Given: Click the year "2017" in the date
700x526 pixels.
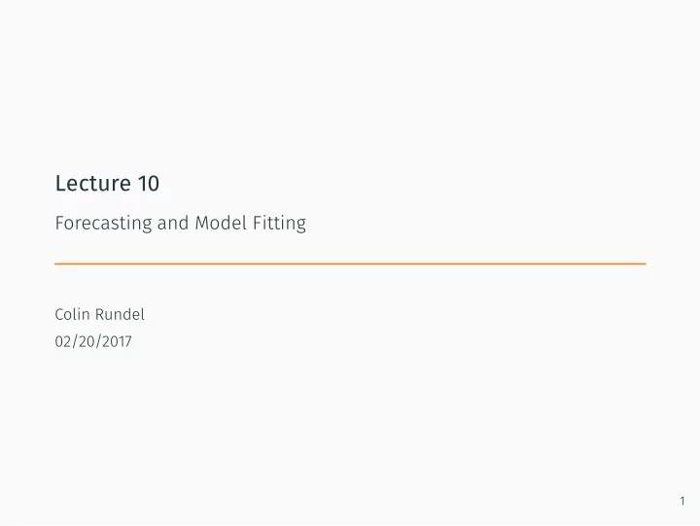Looking at the screenshot, I should point(117,341).
